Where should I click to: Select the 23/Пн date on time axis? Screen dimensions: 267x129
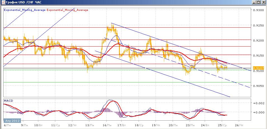190,125
